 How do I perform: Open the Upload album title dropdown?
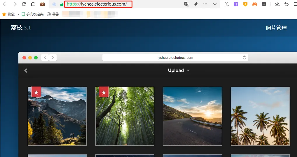coord(179,70)
